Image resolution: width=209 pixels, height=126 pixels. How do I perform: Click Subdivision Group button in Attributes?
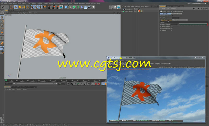pyautogui.click(x=177, y=14)
